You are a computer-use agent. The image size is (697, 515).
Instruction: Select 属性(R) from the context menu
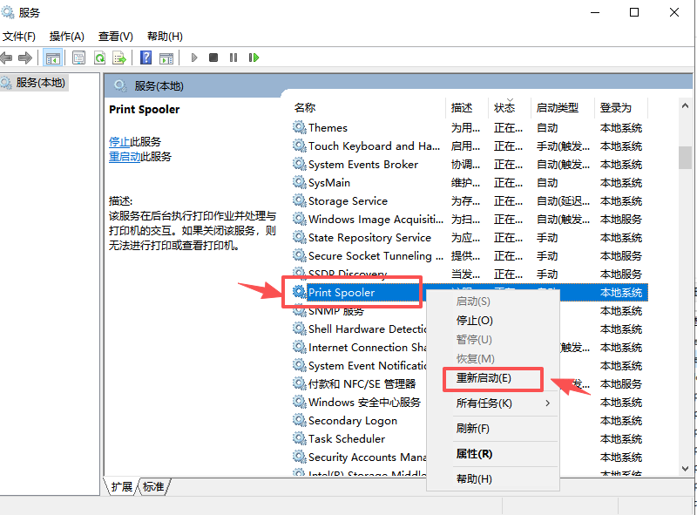pyautogui.click(x=474, y=454)
